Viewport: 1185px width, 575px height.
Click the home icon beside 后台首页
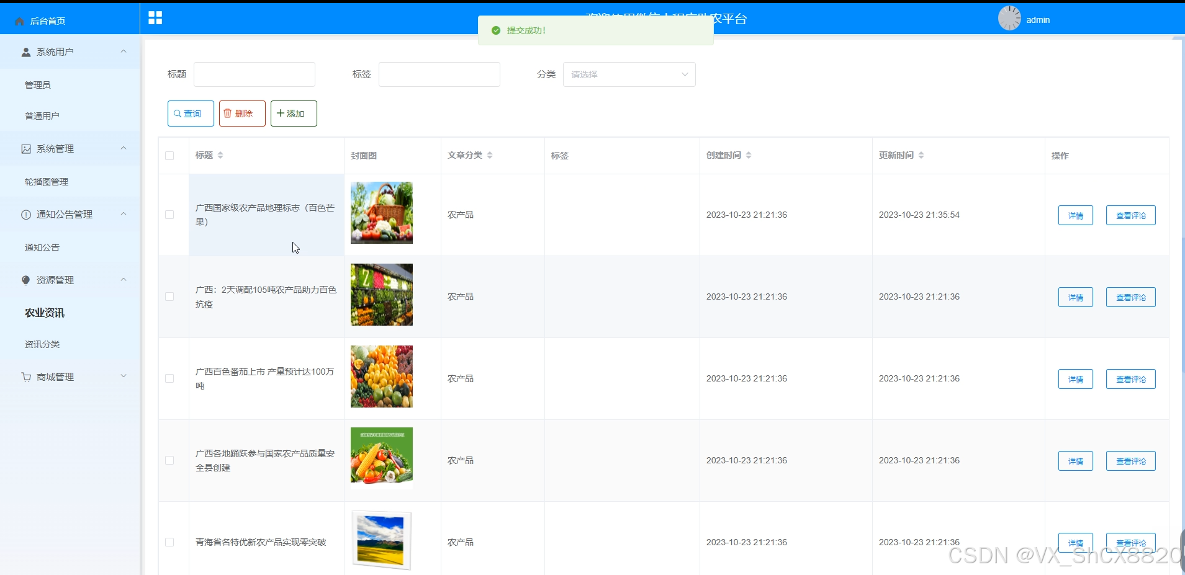click(19, 21)
